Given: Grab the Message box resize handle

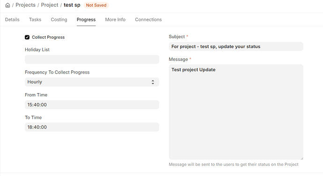Looking at the screenshot, I should point(302,158).
